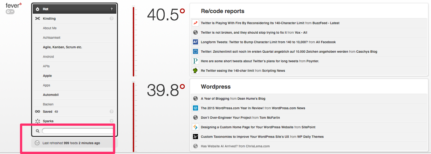
Task: Click the BuzzFeed red arrow favicon
Action: pyautogui.click(x=195, y=23)
